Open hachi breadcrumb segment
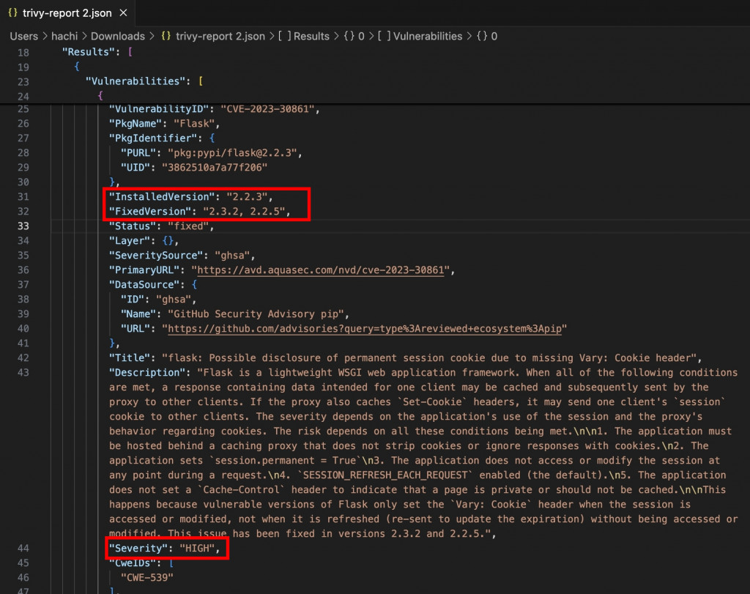The width and height of the screenshot is (750, 594). 64,37
